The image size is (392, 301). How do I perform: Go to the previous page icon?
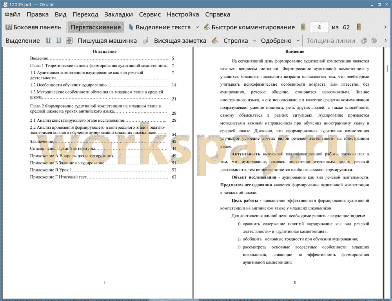tap(303, 27)
